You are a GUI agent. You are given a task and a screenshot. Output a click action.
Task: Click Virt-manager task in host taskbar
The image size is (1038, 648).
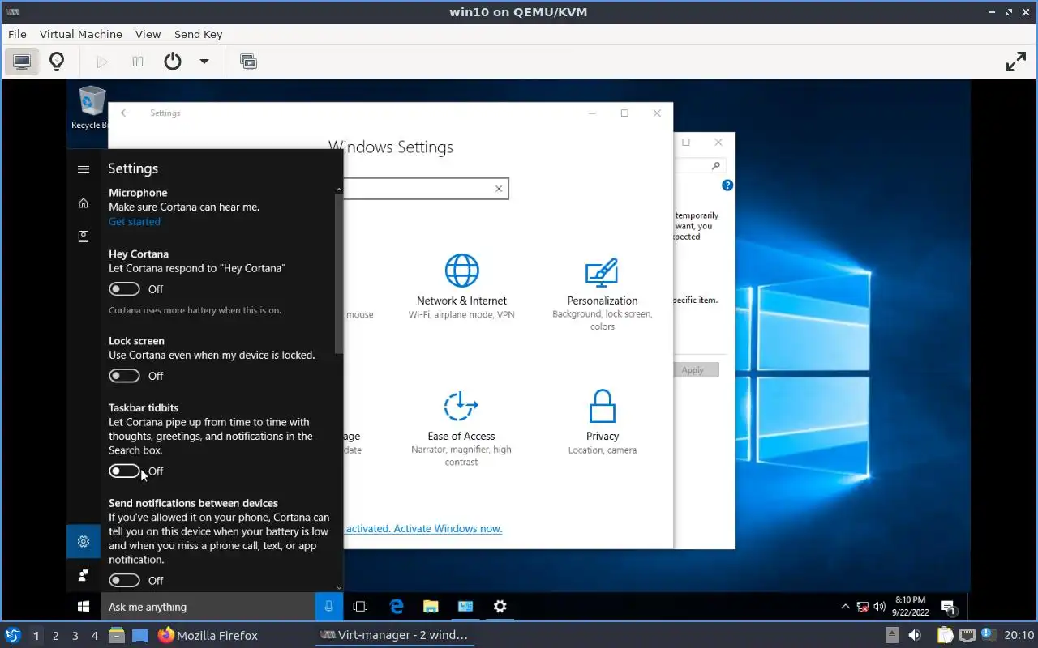394,635
